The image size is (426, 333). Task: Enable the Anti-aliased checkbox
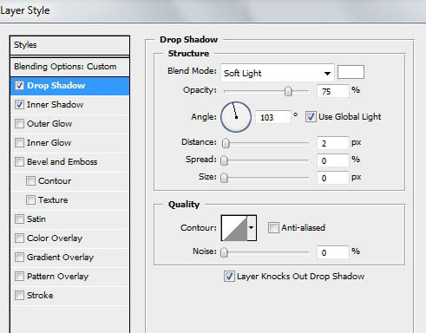pyautogui.click(x=273, y=228)
